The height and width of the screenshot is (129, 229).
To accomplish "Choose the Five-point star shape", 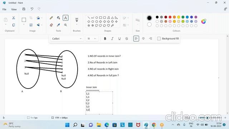I will (x=89, y=25).
